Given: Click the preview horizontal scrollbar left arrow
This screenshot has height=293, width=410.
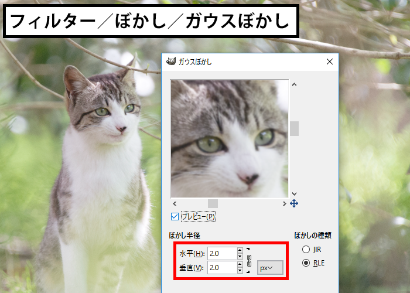Looking at the screenshot, I should coord(175,203).
